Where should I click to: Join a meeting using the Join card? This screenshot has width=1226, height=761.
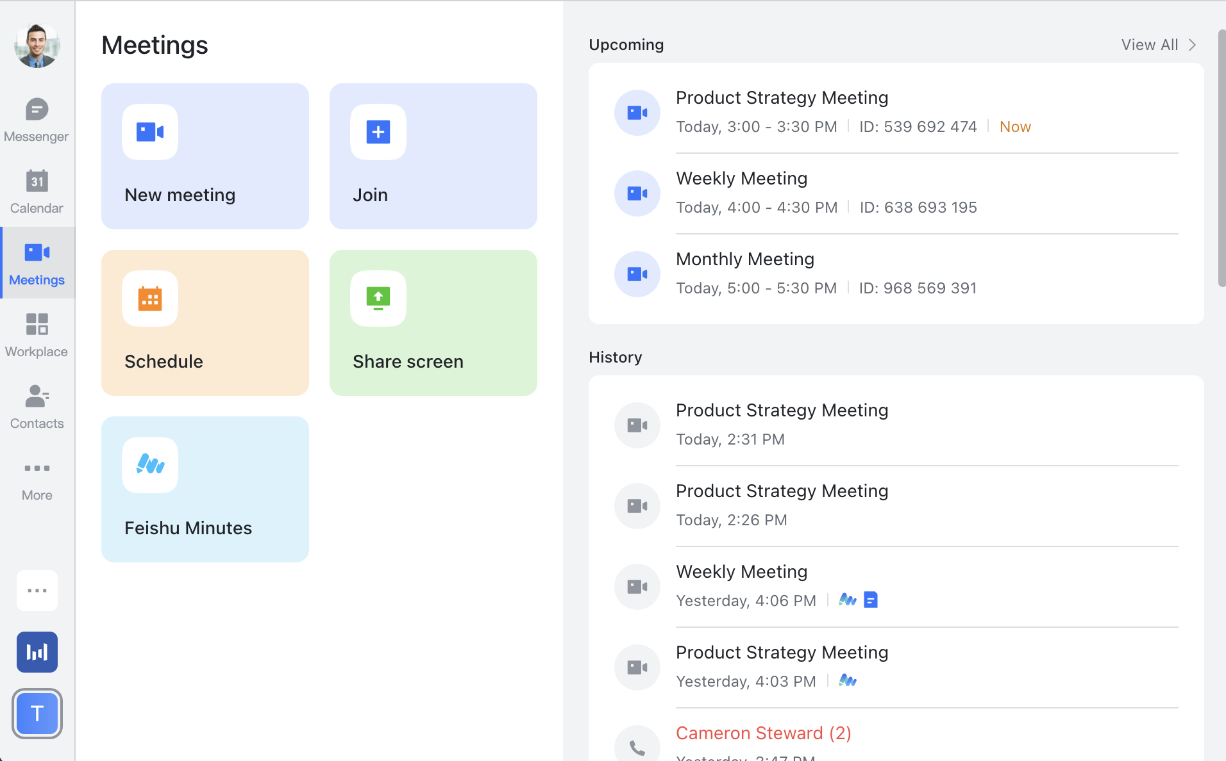click(x=433, y=156)
